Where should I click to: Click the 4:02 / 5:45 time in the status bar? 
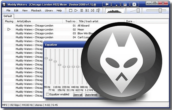pos(51,105)
